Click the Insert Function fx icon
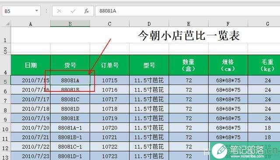This screenshot has height=160, width=280. pos(87,11)
